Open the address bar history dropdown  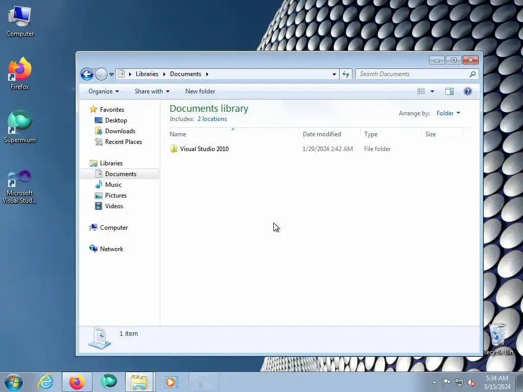[x=334, y=75]
